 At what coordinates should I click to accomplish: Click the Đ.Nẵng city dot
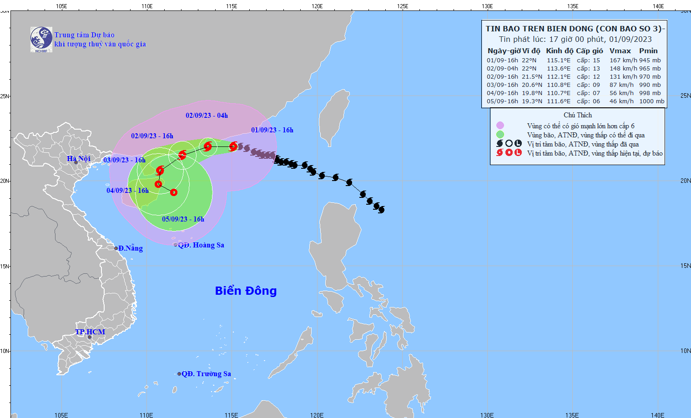point(116,248)
